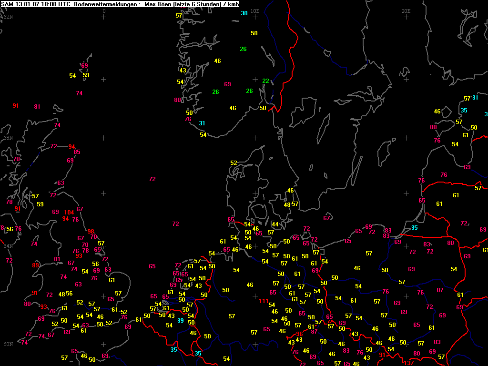Select the 54N latitude label

(x=8, y=246)
